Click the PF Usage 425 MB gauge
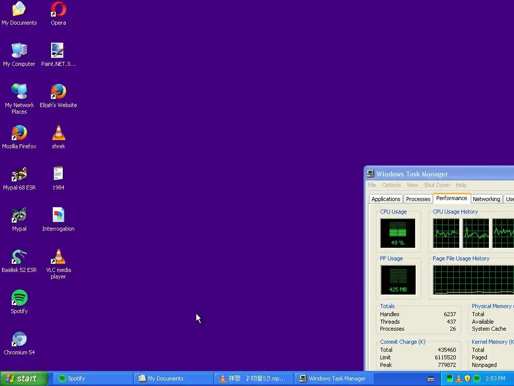514x386 pixels. click(398, 280)
